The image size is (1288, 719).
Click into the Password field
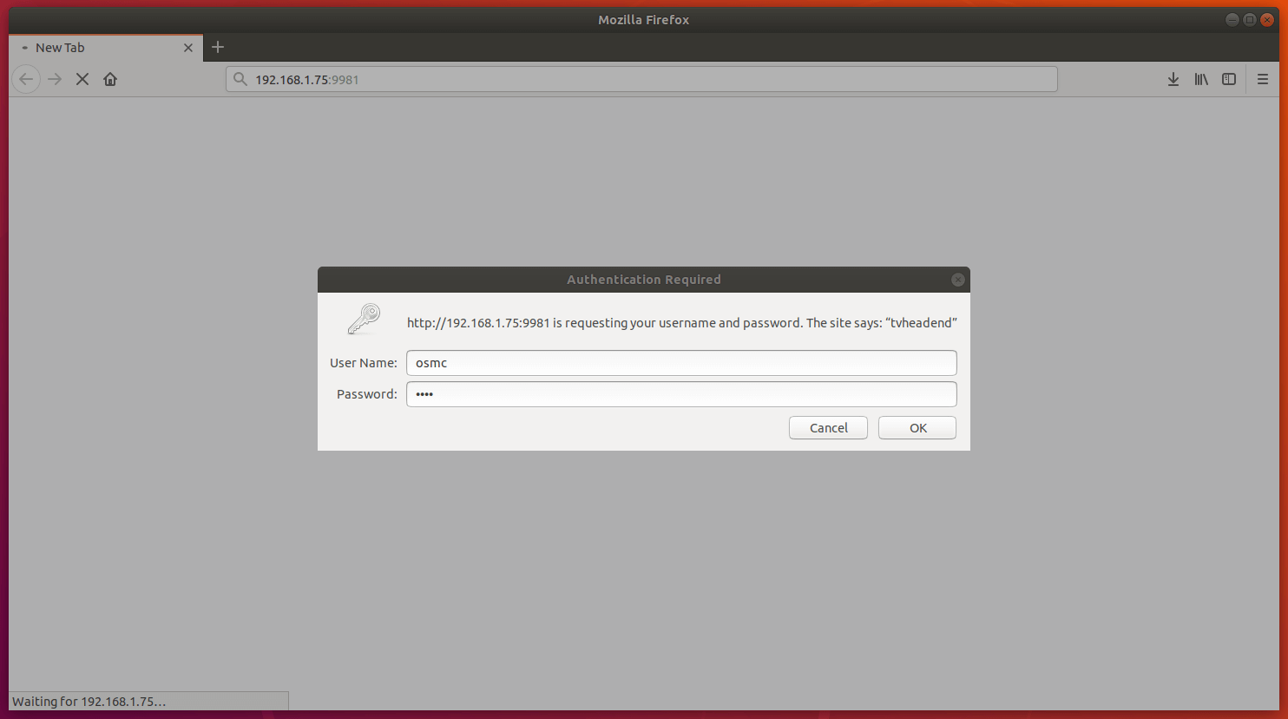[681, 394]
